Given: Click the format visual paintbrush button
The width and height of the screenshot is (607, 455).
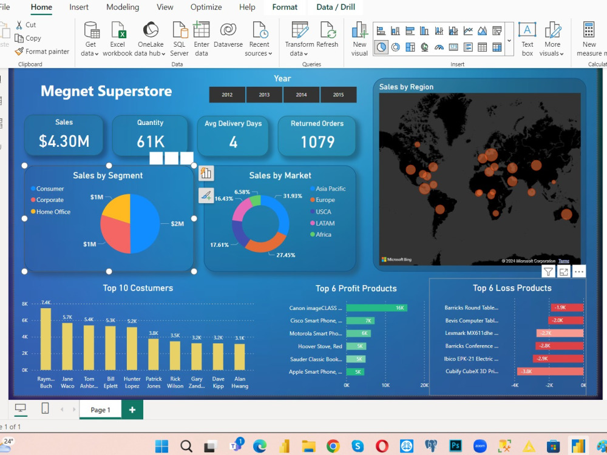Looking at the screenshot, I should pyautogui.click(x=206, y=195).
